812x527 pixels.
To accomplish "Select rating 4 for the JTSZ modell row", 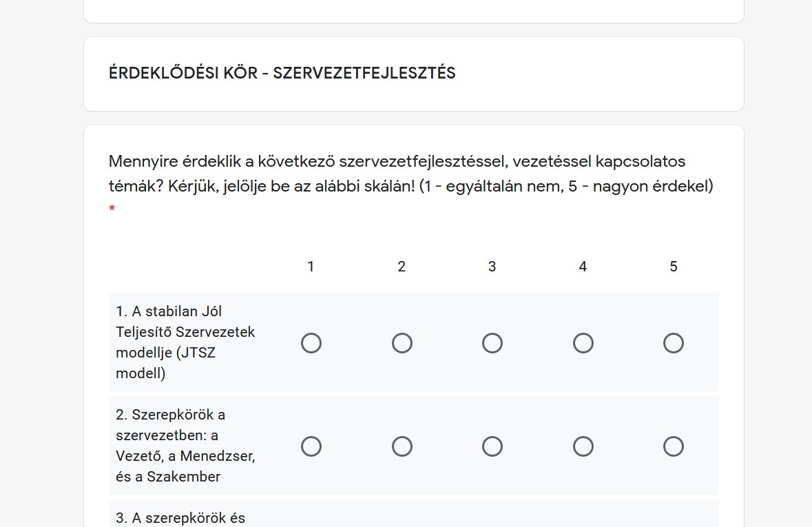I will click(x=583, y=342).
